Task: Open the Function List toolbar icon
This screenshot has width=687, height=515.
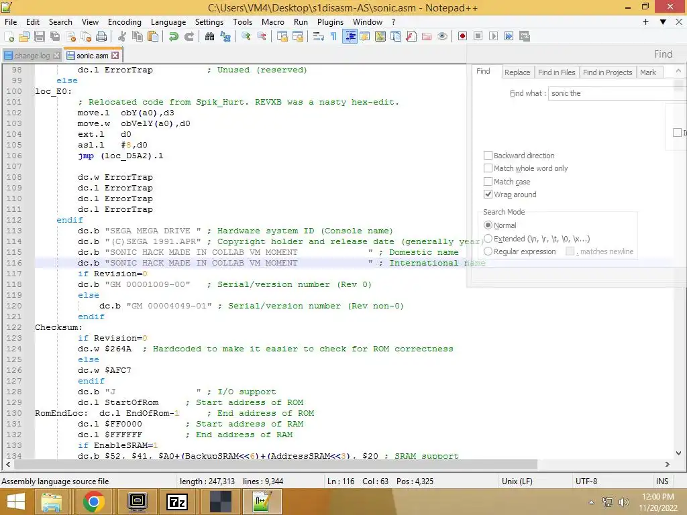Action: (411, 36)
